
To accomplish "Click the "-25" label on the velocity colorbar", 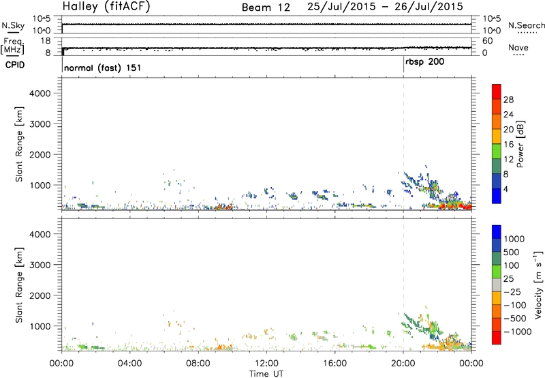I will click(512, 292).
